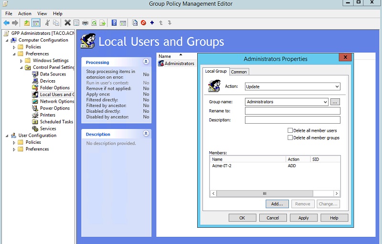This screenshot has height=244, width=382.
Task: Click the black X delete toolbar icon
Action: tap(67, 23)
